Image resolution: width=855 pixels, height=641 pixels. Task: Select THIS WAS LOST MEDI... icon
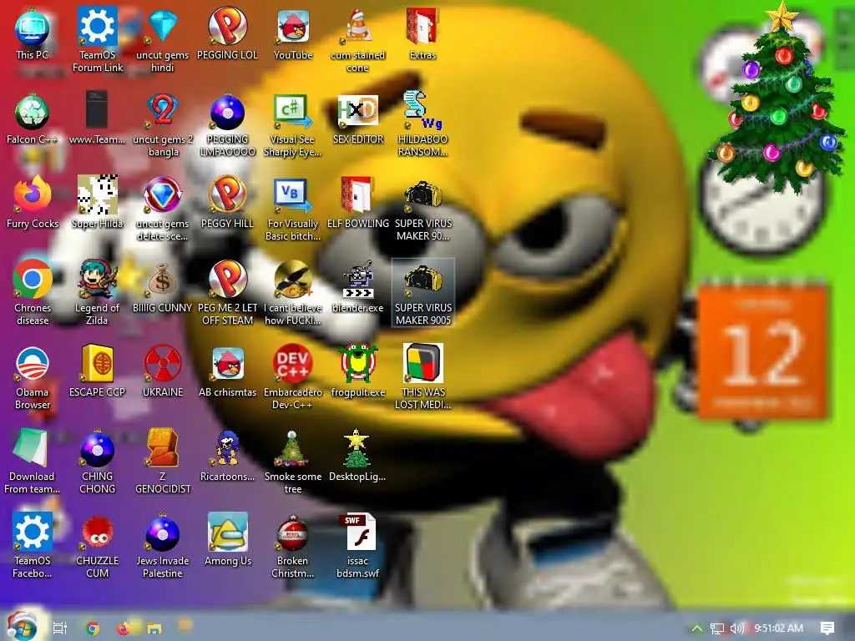tap(422, 377)
